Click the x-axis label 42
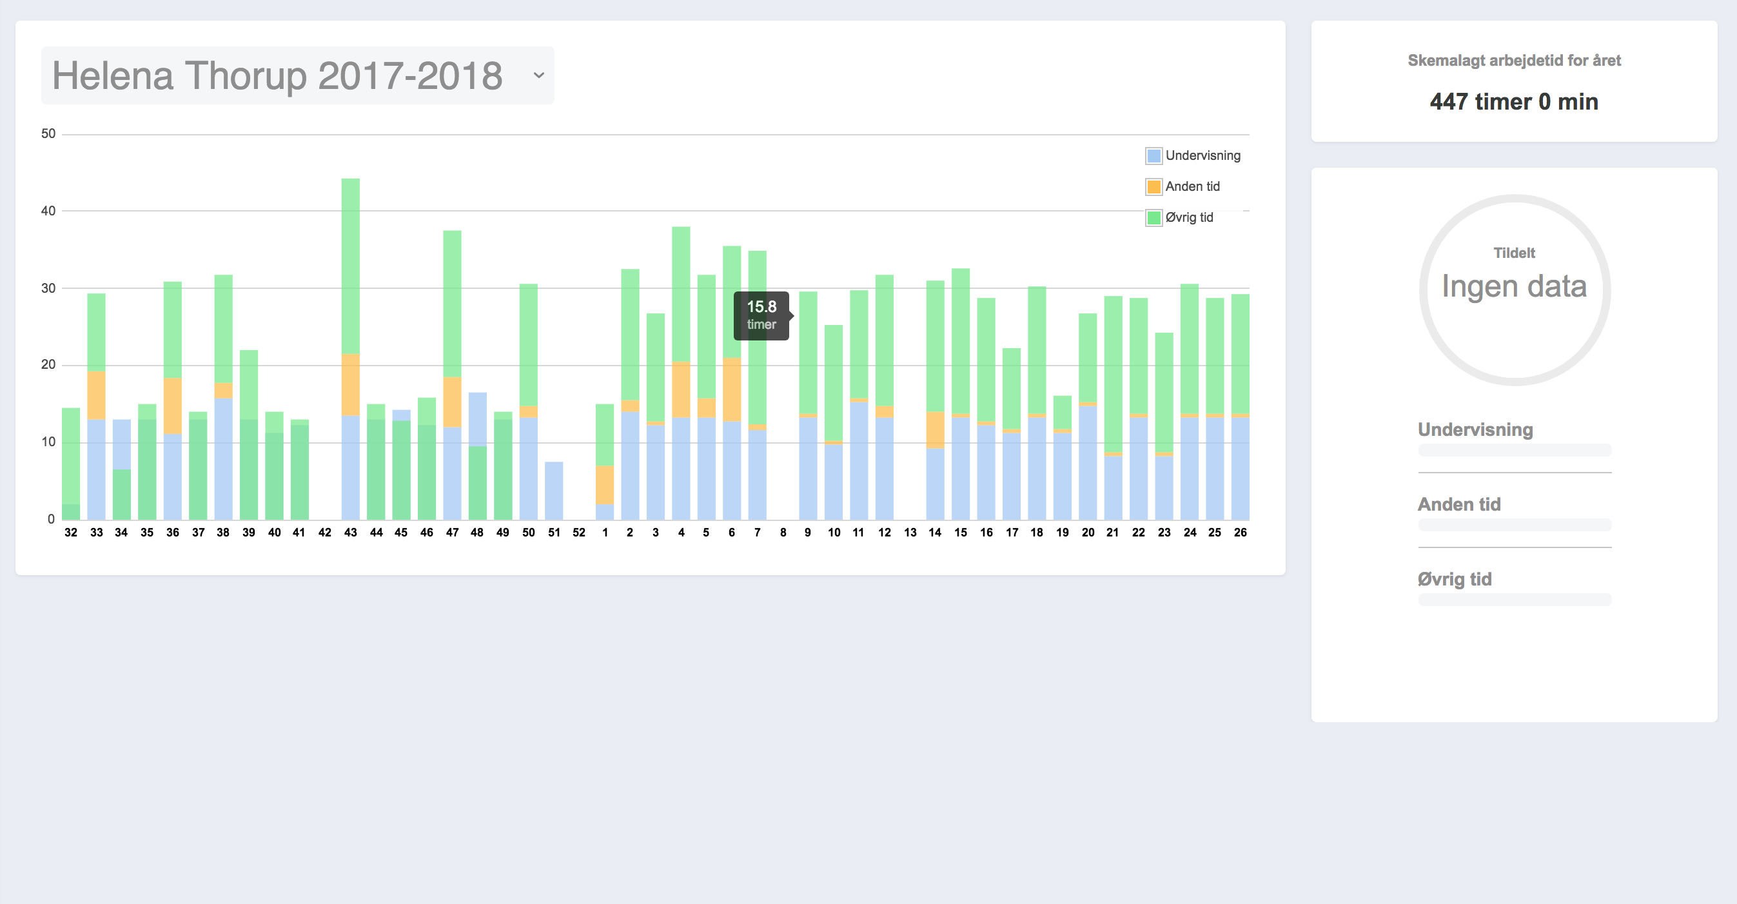The width and height of the screenshot is (1737, 904). [324, 533]
